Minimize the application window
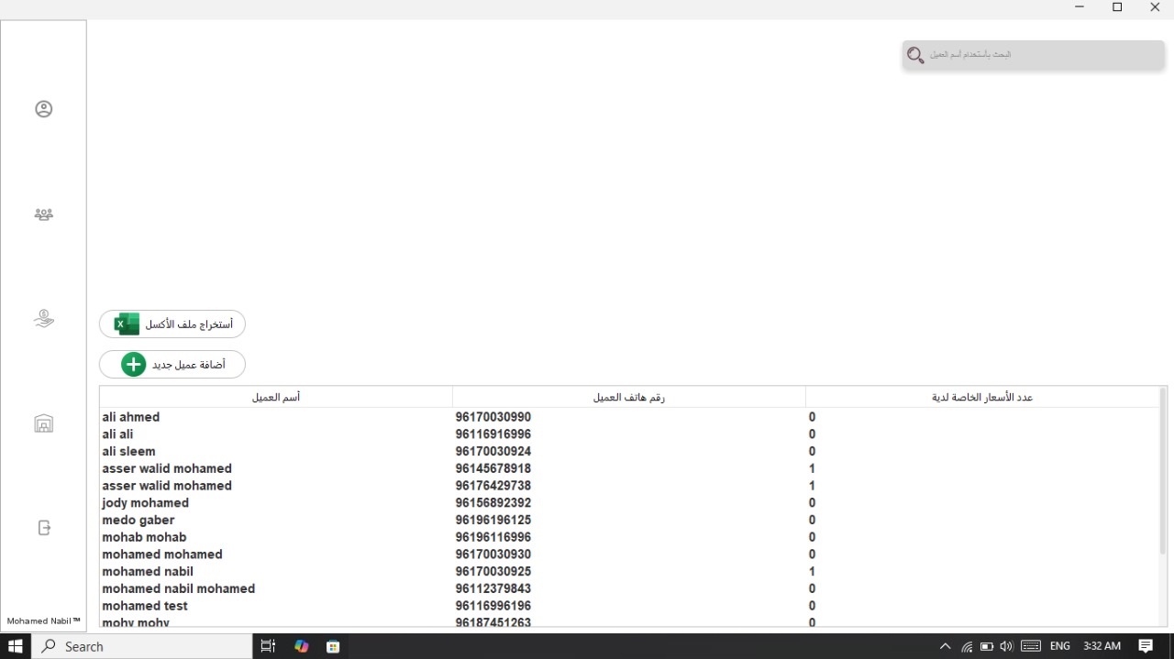1174x659 pixels. coord(1080,7)
